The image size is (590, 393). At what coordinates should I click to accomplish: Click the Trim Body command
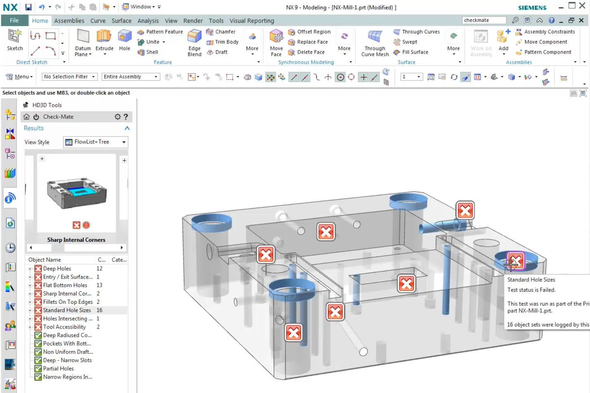(x=222, y=42)
